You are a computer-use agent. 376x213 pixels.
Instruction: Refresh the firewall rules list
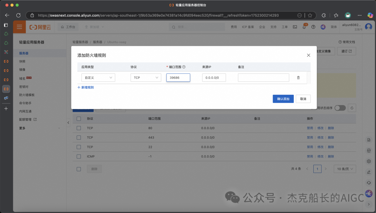tap(352, 108)
